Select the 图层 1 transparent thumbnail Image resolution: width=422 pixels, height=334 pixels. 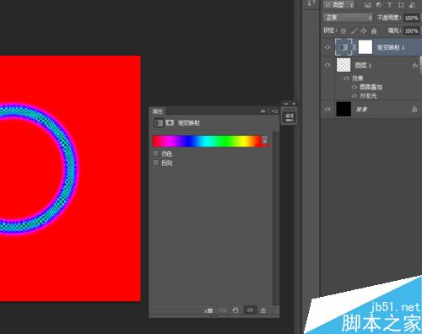coord(344,65)
